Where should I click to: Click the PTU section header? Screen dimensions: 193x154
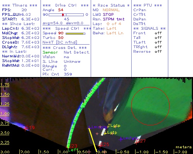(147, 5)
